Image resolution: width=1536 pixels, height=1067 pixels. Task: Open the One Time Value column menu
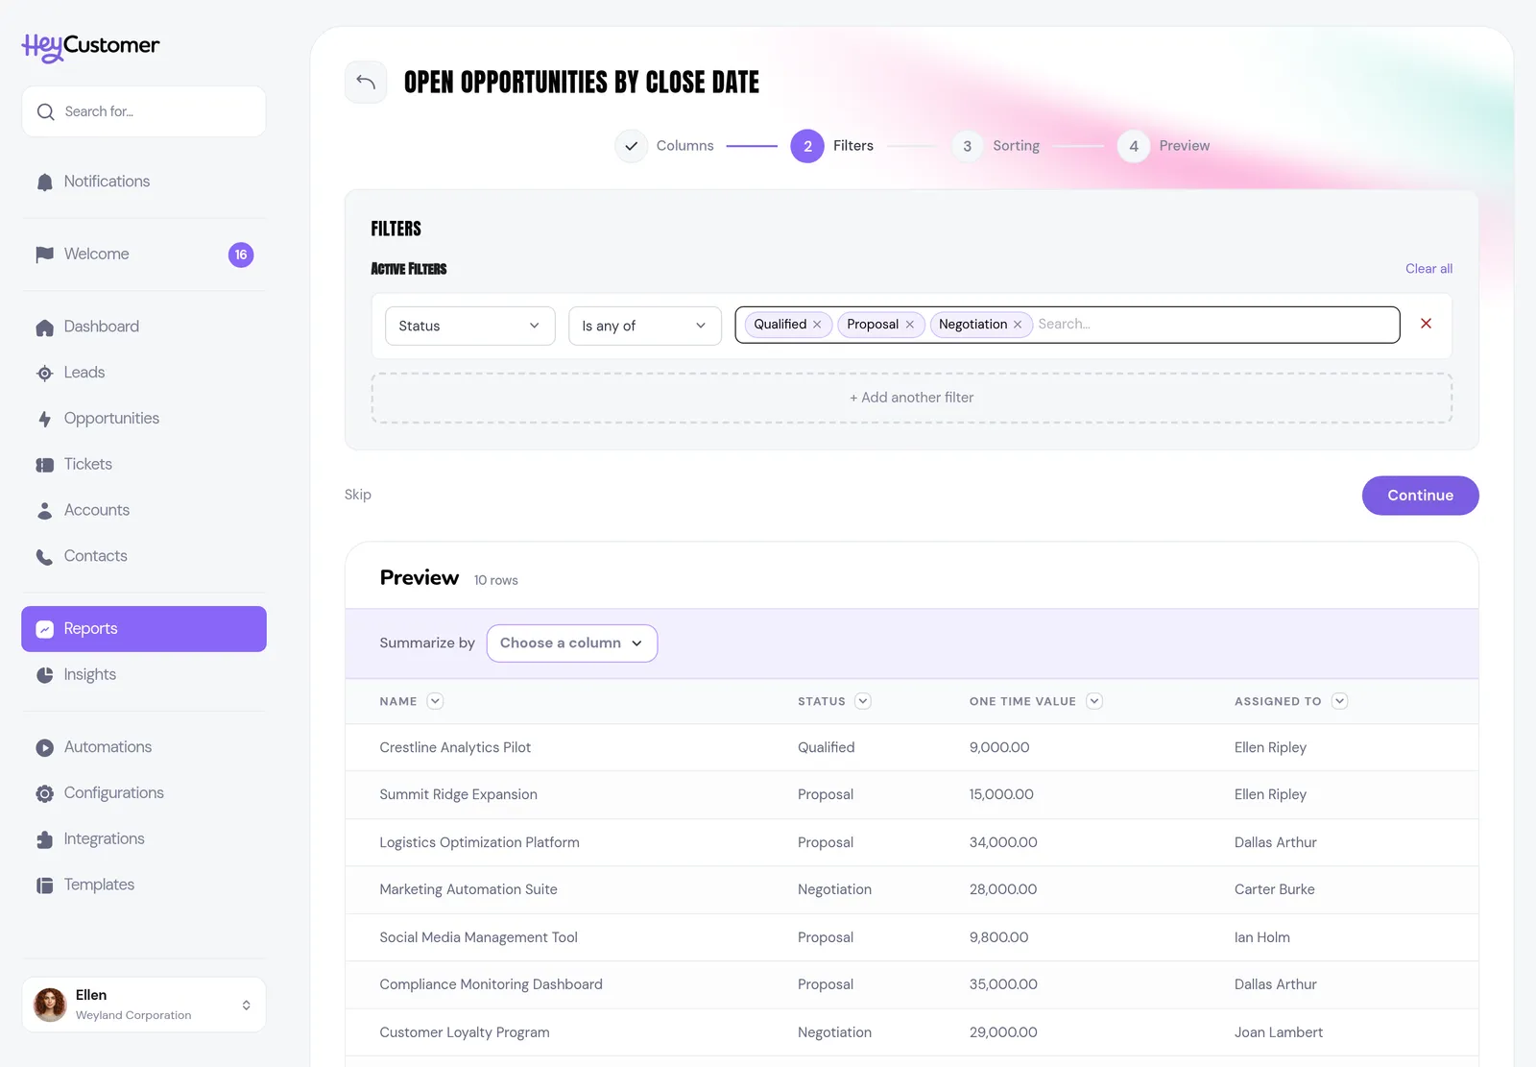coord(1093,701)
